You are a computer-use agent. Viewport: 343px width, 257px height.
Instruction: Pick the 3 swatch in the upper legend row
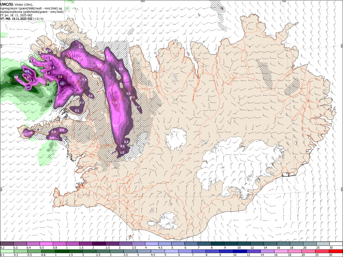coord(125,244)
